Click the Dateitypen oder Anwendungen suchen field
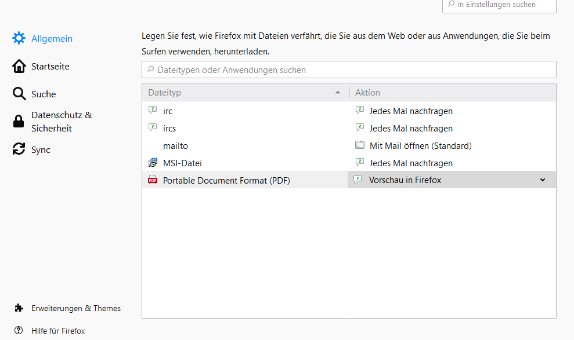 pos(348,70)
